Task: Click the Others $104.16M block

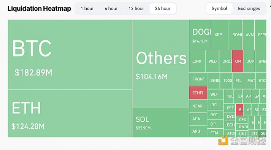Action: click(x=161, y=63)
